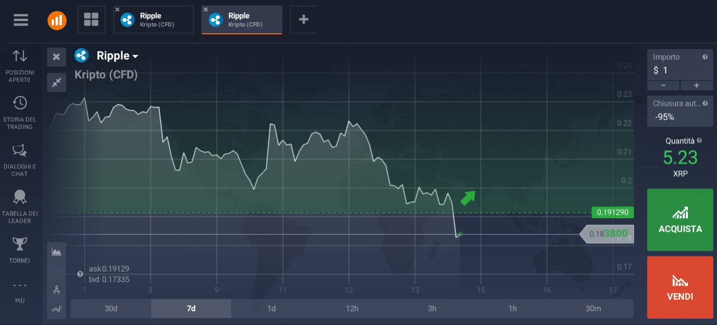Image resolution: width=717 pixels, height=325 pixels.
Task: Click the Importo amount field
Action: [680, 65]
